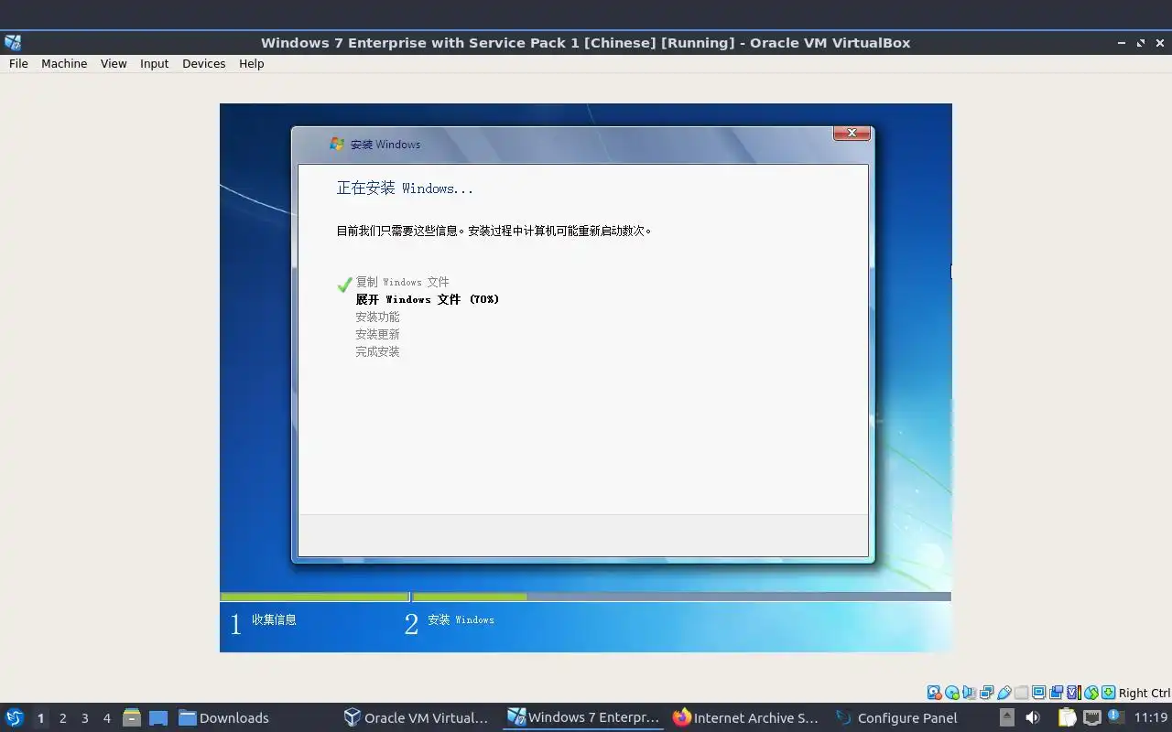The image size is (1172, 732).
Task: Click the recording status icon
Action: pyautogui.click(x=1056, y=693)
